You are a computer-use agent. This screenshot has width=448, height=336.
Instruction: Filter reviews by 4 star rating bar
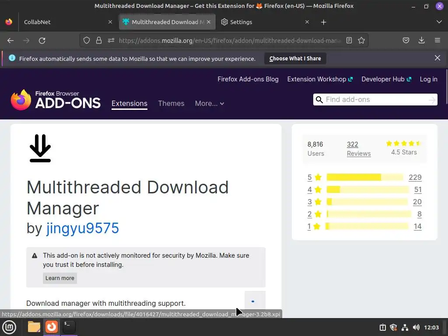click(x=368, y=189)
